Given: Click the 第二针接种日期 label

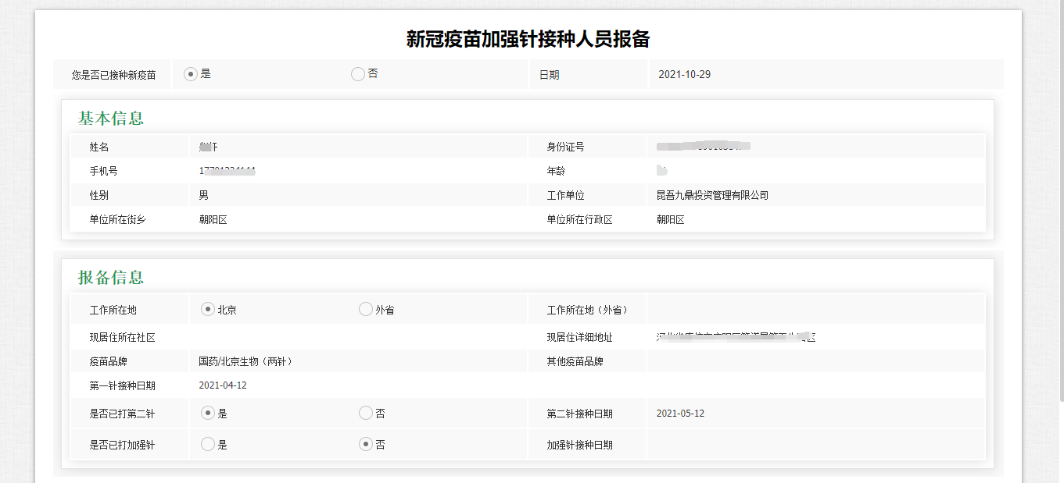Looking at the screenshot, I should (579, 414).
